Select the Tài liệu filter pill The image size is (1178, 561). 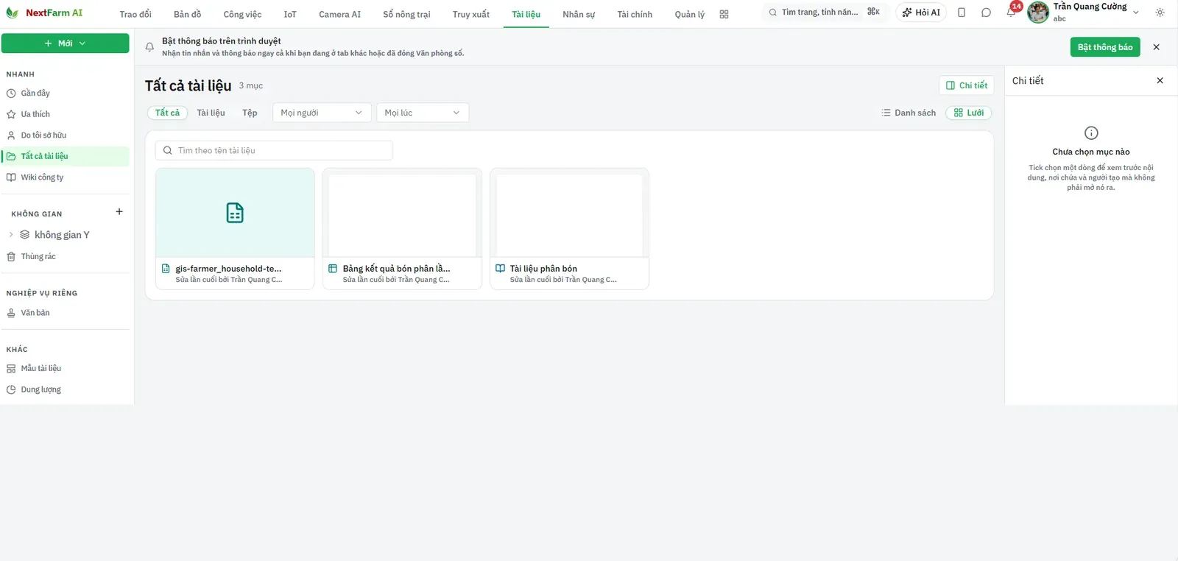click(211, 113)
